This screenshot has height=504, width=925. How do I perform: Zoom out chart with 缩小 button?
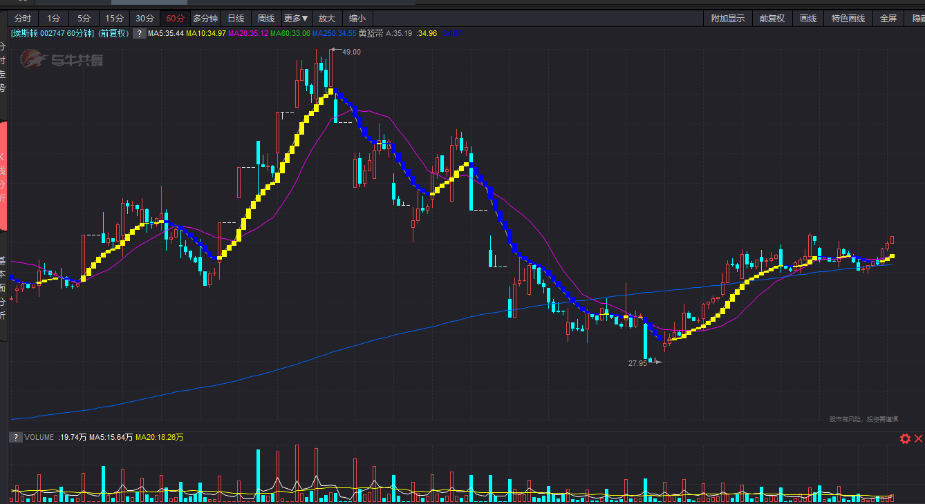(357, 19)
